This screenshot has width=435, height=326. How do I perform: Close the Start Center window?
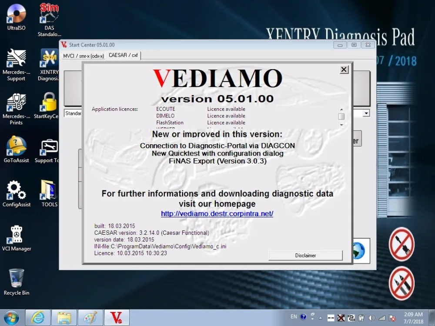coord(368,45)
